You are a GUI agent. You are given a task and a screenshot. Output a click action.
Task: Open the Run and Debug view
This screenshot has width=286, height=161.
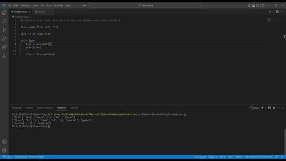[x=4, y=38]
